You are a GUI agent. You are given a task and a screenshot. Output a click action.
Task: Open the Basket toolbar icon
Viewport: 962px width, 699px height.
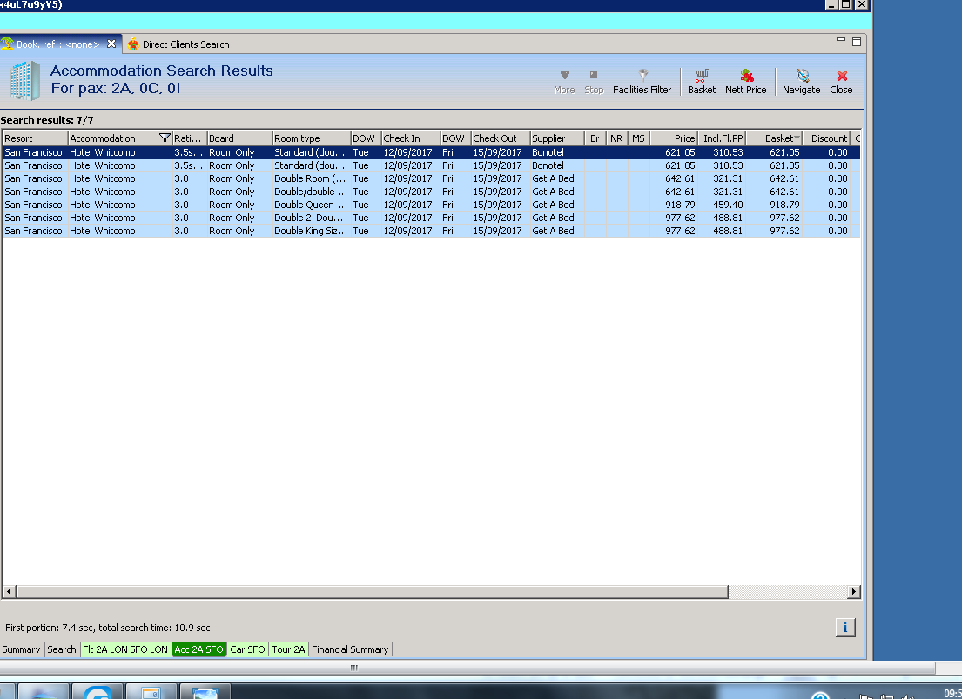point(701,82)
